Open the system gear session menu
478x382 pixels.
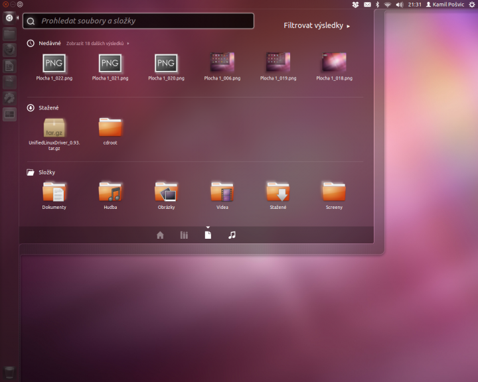[470, 5]
